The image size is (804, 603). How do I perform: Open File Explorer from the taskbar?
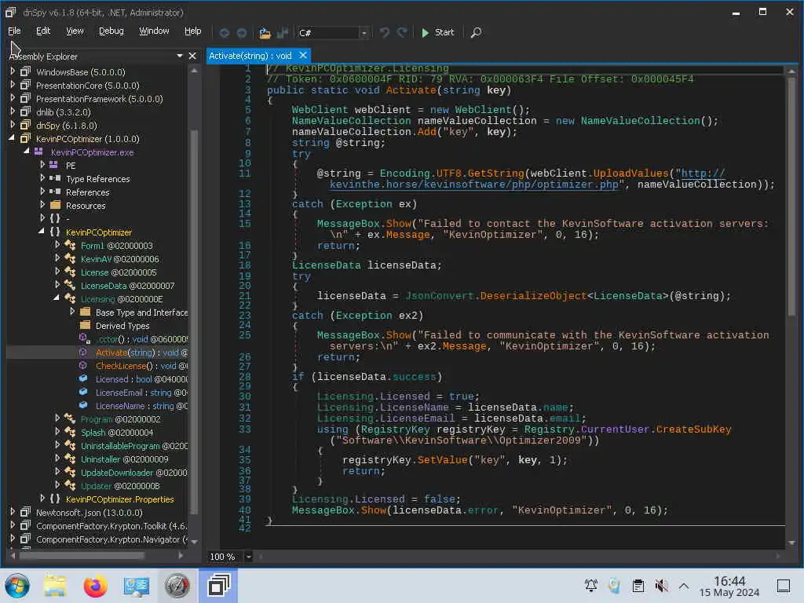[55, 586]
